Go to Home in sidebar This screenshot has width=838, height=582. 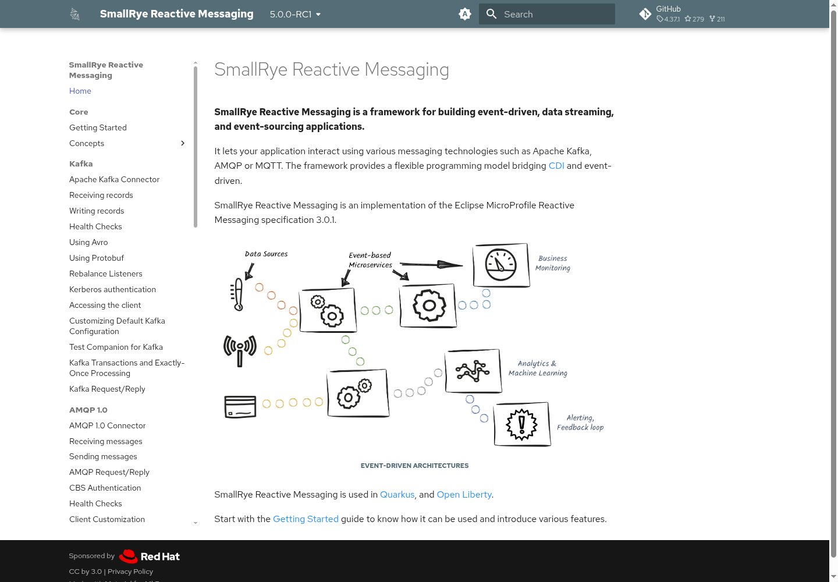click(x=80, y=91)
